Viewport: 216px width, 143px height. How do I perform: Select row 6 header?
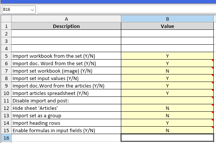pyautogui.click(x=6, y=63)
